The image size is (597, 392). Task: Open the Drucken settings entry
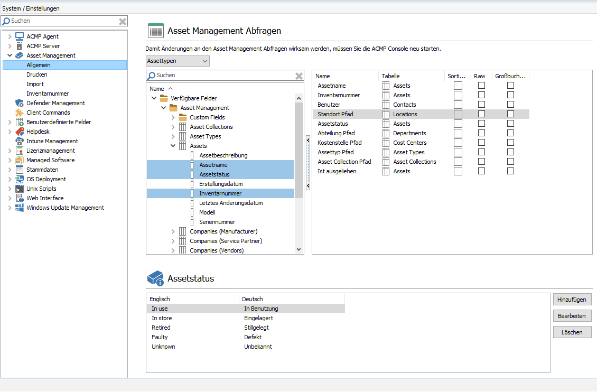pos(35,74)
